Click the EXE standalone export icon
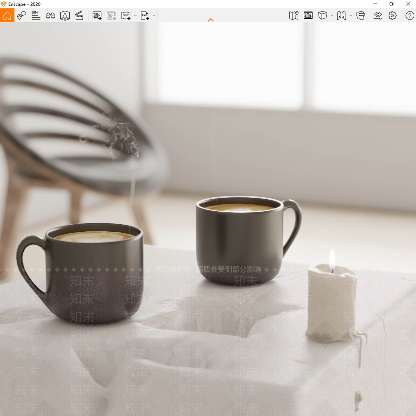The width and height of the screenshot is (416, 416). [145, 16]
